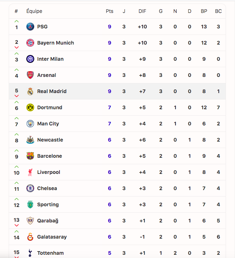
Task: Click the Équipe column header
Action: (x=34, y=11)
